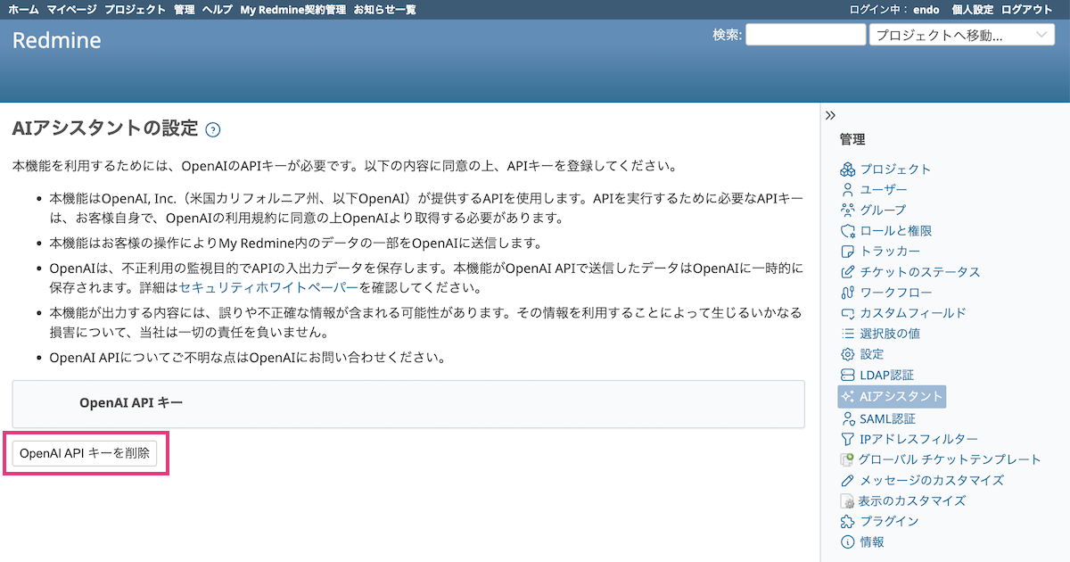Viewport: 1070px width, 562px height.
Task: Click the ユーザー person icon
Action: click(847, 190)
